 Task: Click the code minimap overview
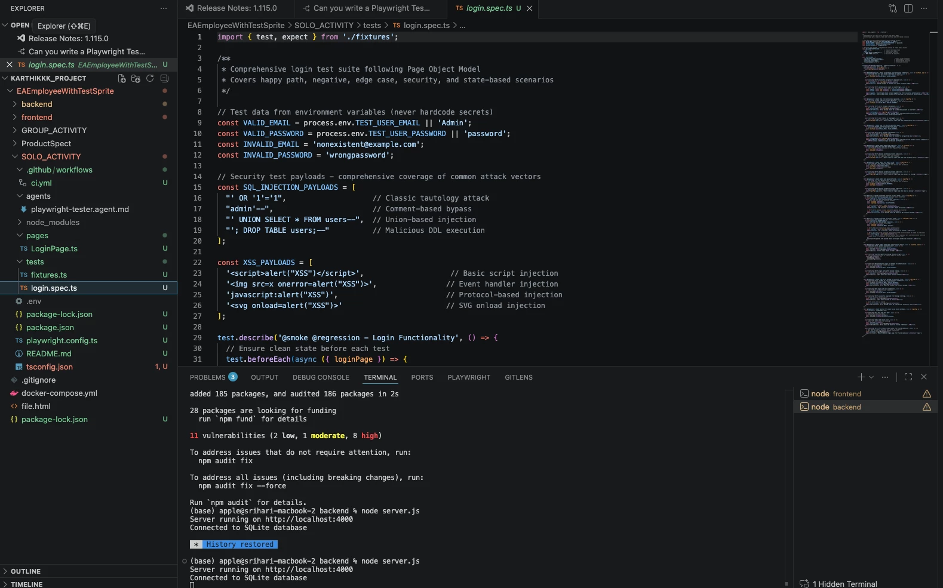point(895,184)
